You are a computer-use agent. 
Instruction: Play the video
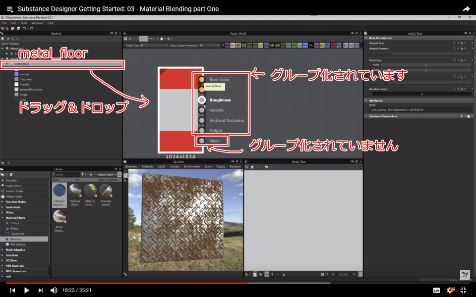click(x=26, y=291)
